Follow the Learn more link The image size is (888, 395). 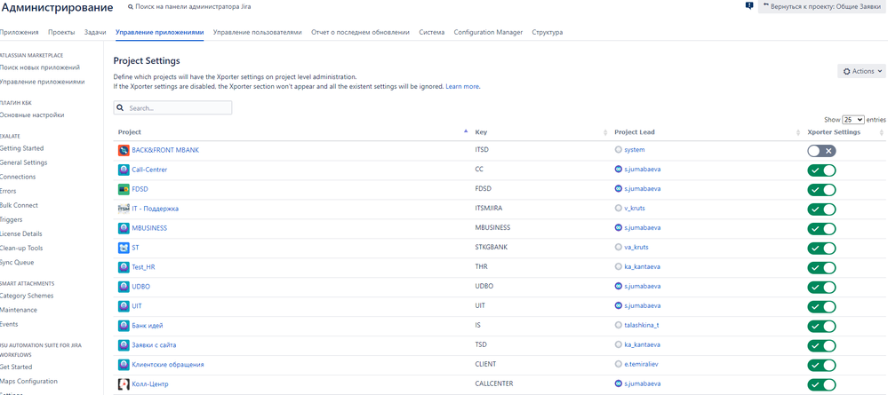pos(463,87)
